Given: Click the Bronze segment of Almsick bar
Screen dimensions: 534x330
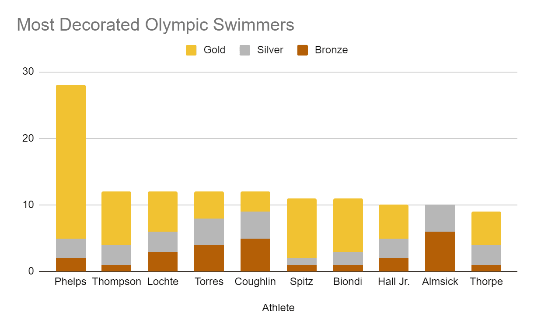Looking at the screenshot, I should (440, 252).
